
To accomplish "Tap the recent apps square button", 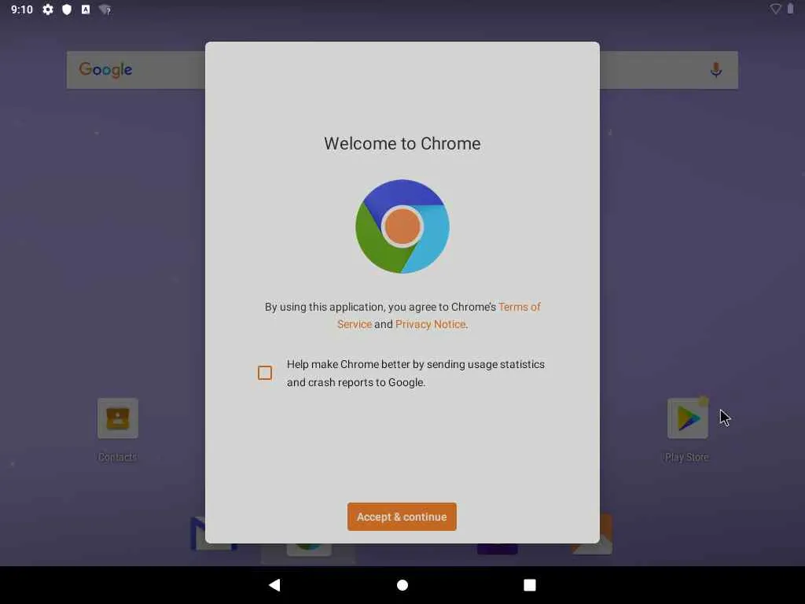I will pos(530,585).
